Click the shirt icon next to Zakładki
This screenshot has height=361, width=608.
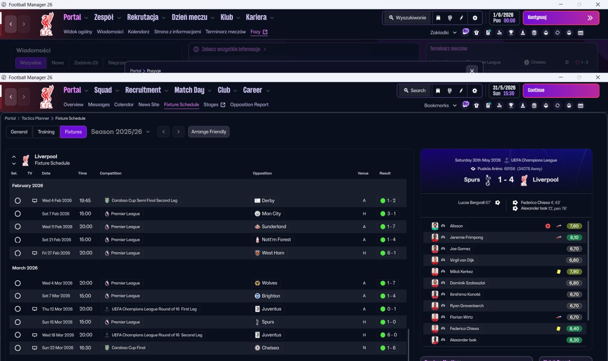[476, 33]
